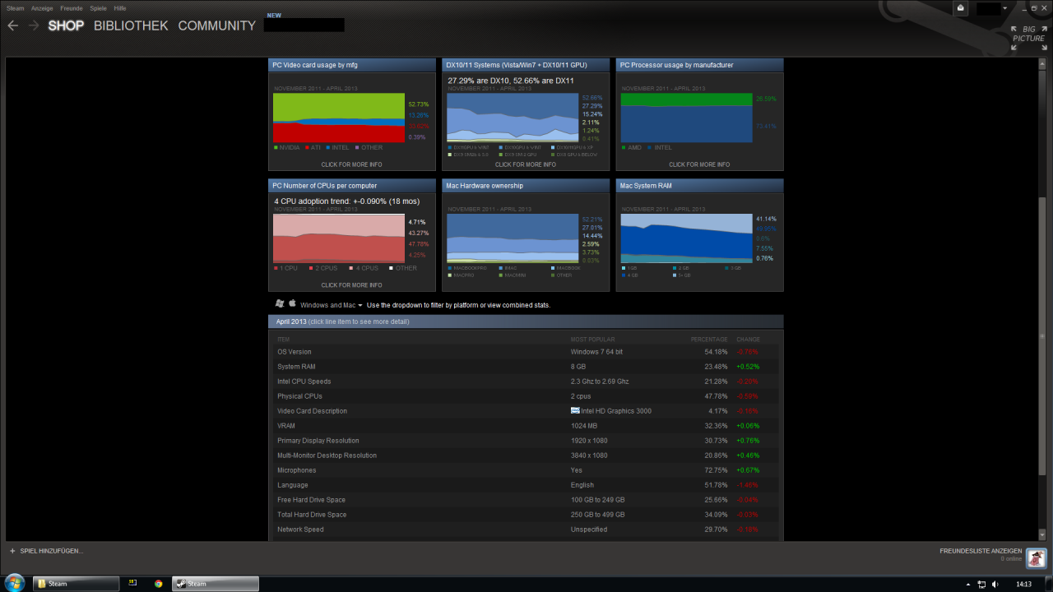Open the Freunde menu

72,7
